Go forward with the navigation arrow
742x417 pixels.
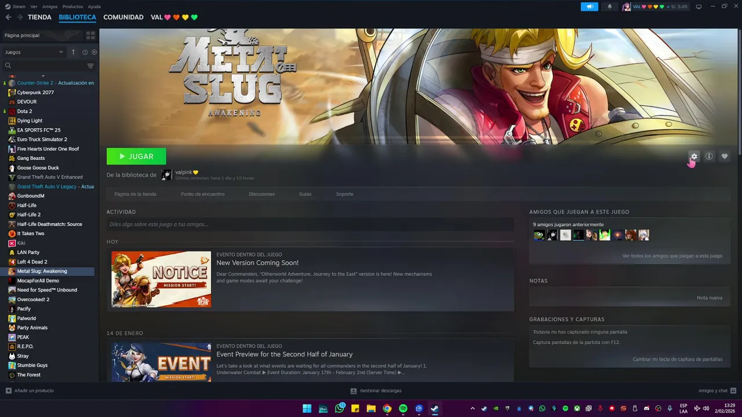(x=20, y=17)
